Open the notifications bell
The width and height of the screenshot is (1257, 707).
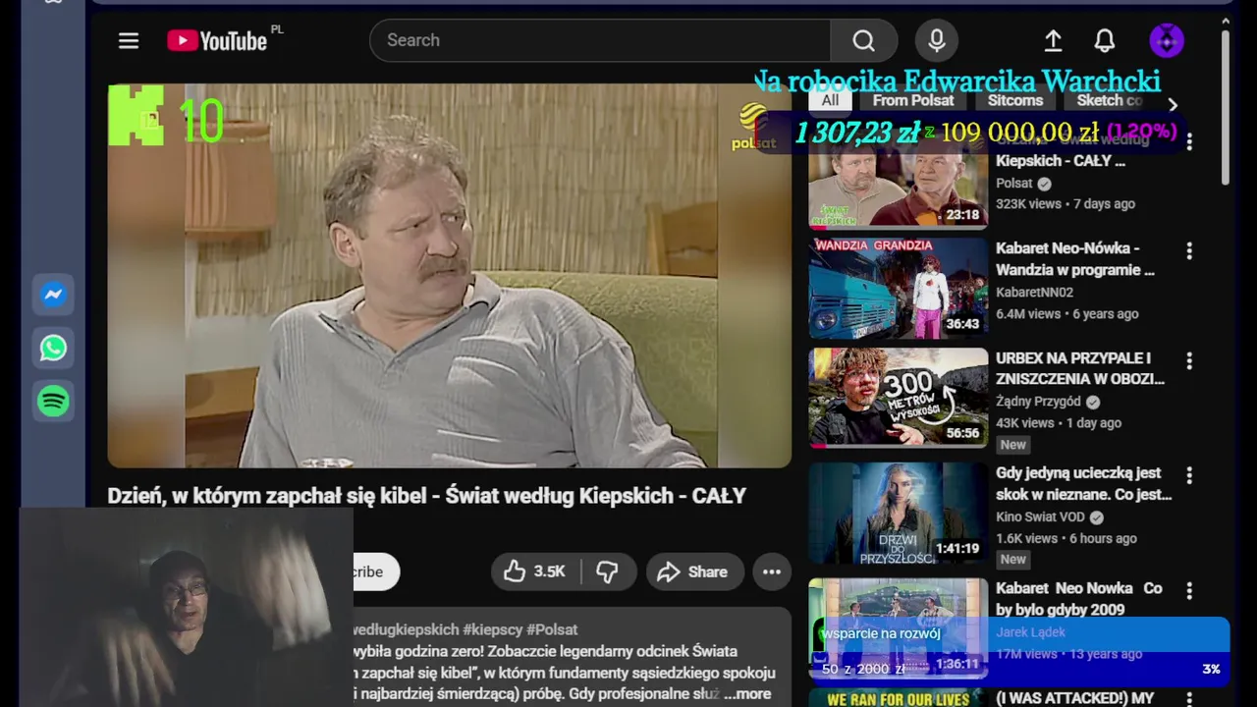tap(1105, 40)
